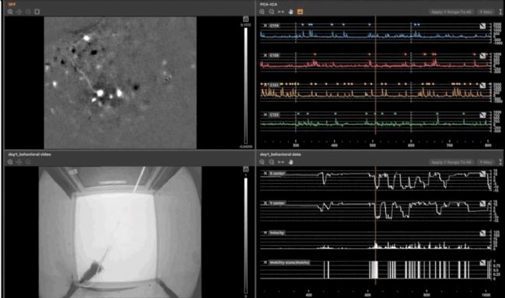The image size is (505, 298).
Task: Toggle autoscale icon on Mobility state trace
Action: [x=482, y=262]
